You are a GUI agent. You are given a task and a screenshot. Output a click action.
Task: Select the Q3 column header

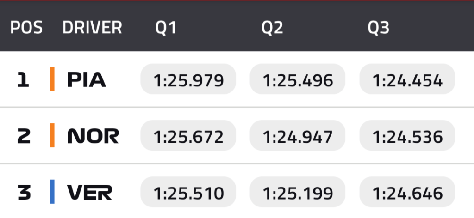[x=379, y=28]
